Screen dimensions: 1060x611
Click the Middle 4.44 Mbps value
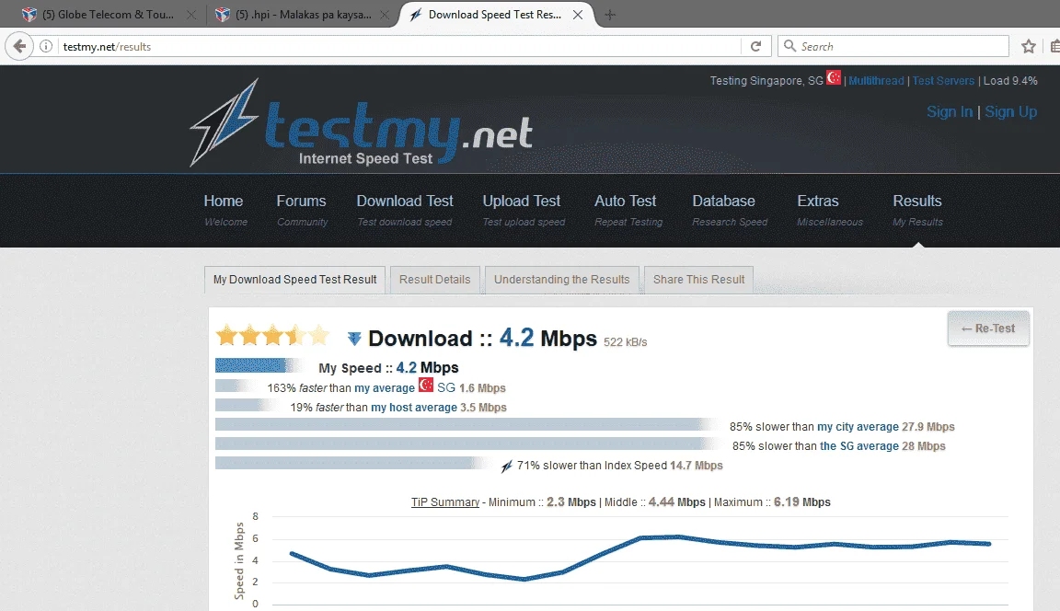[x=676, y=502]
